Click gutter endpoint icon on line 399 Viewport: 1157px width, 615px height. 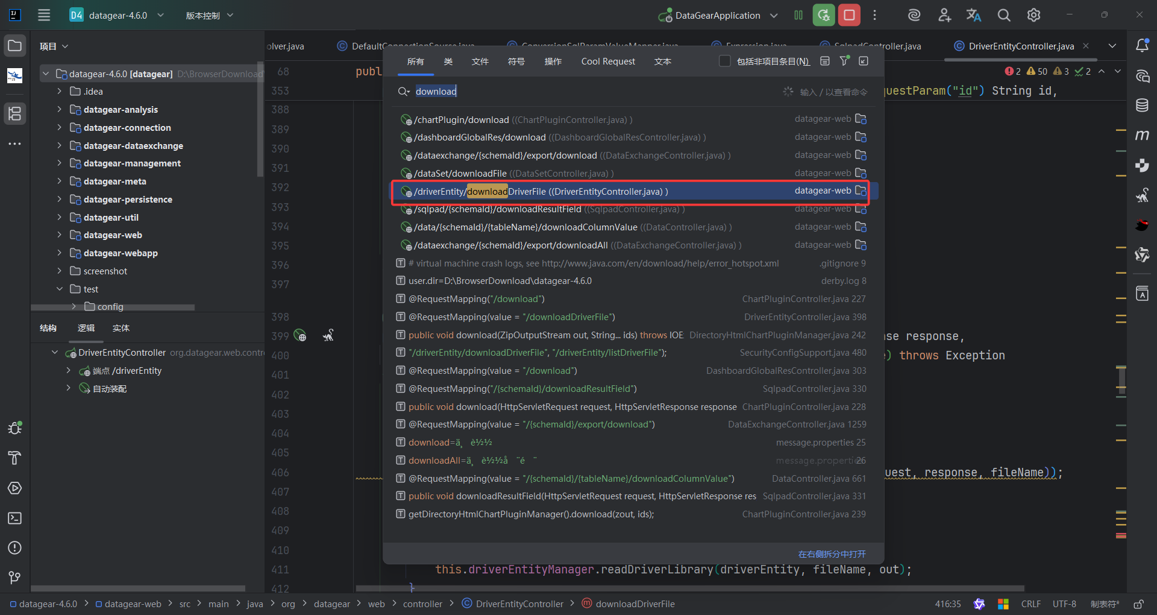click(300, 335)
